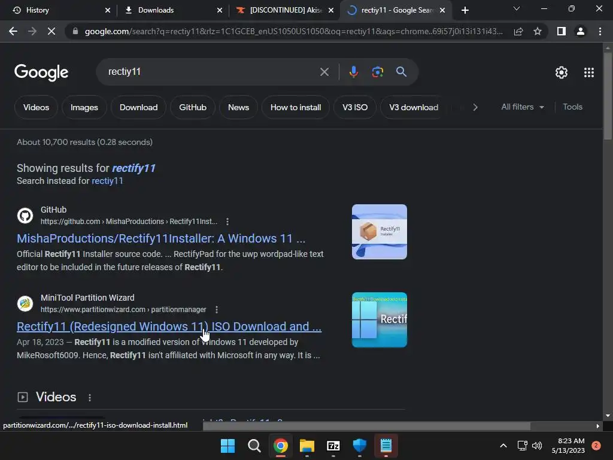This screenshot has width=613, height=460.
Task: Click the horizontal scrollbar thumb at the bottom
Action: (x=366, y=426)
